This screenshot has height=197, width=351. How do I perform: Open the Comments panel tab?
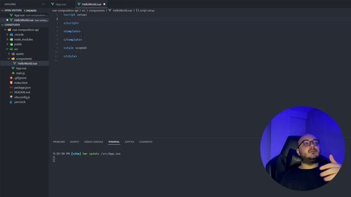(146, 142)
